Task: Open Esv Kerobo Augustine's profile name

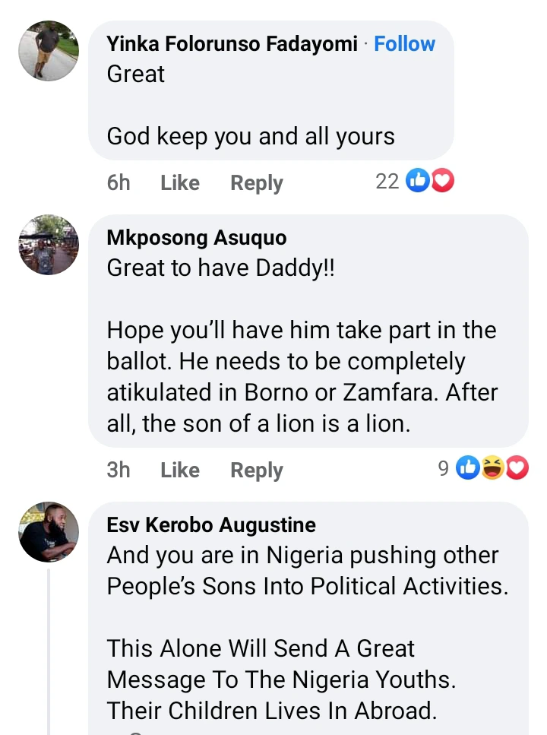Action: (x=211, y=525)
